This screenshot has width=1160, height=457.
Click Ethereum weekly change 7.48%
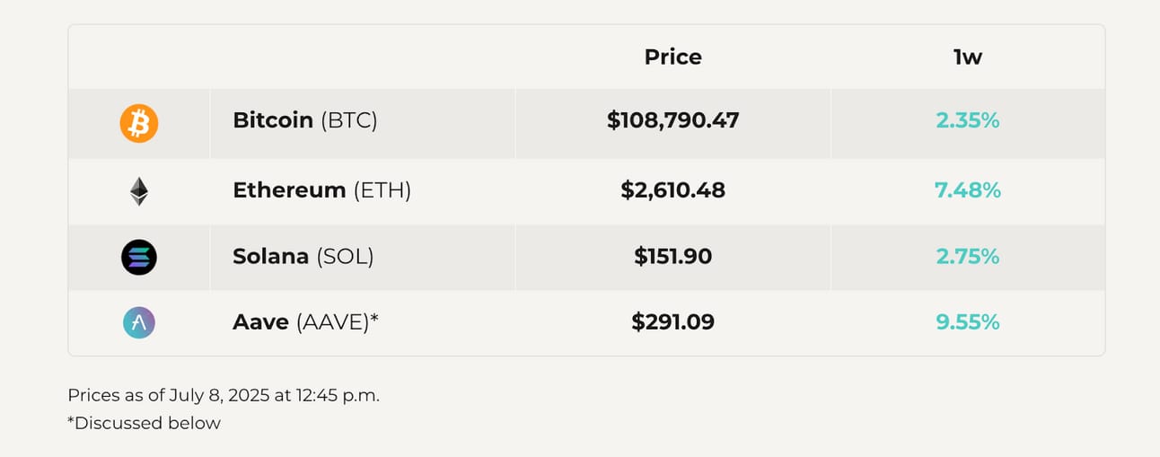968,190
